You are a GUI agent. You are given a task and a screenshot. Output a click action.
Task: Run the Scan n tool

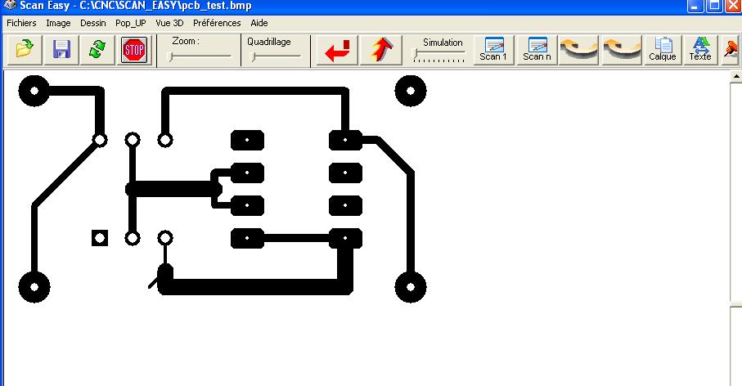pyautogui.click(x=537, y=50)
